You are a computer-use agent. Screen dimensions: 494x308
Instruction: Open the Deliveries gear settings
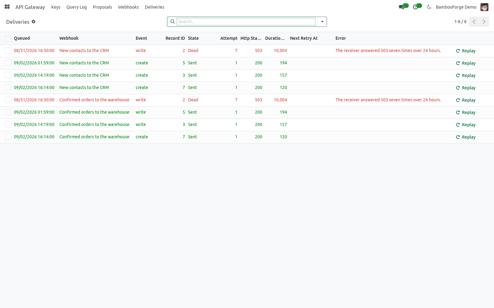pyautogui.click(x=33, y=22)
